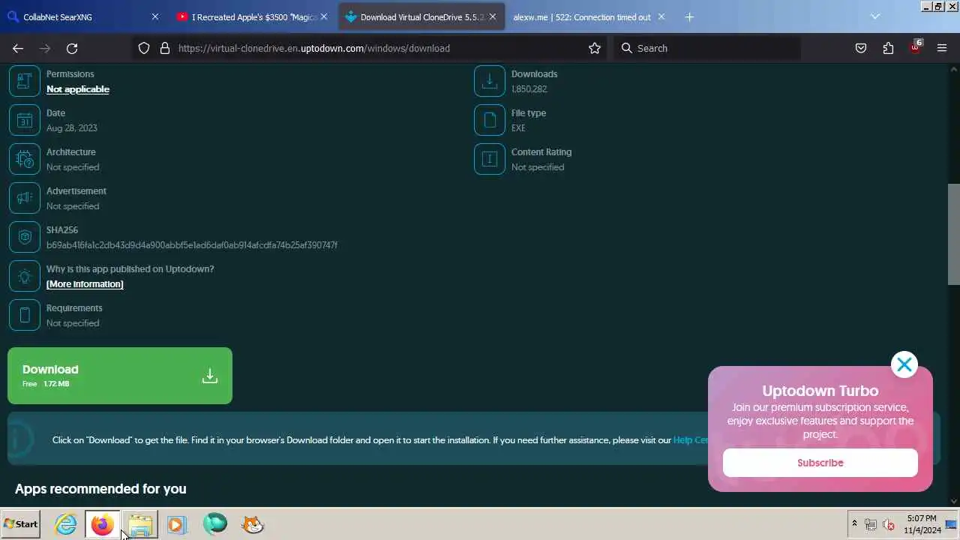Viewport: 960px width, 540px height.
Task: Go back with browser back arrow
Action: coord(18,48)
